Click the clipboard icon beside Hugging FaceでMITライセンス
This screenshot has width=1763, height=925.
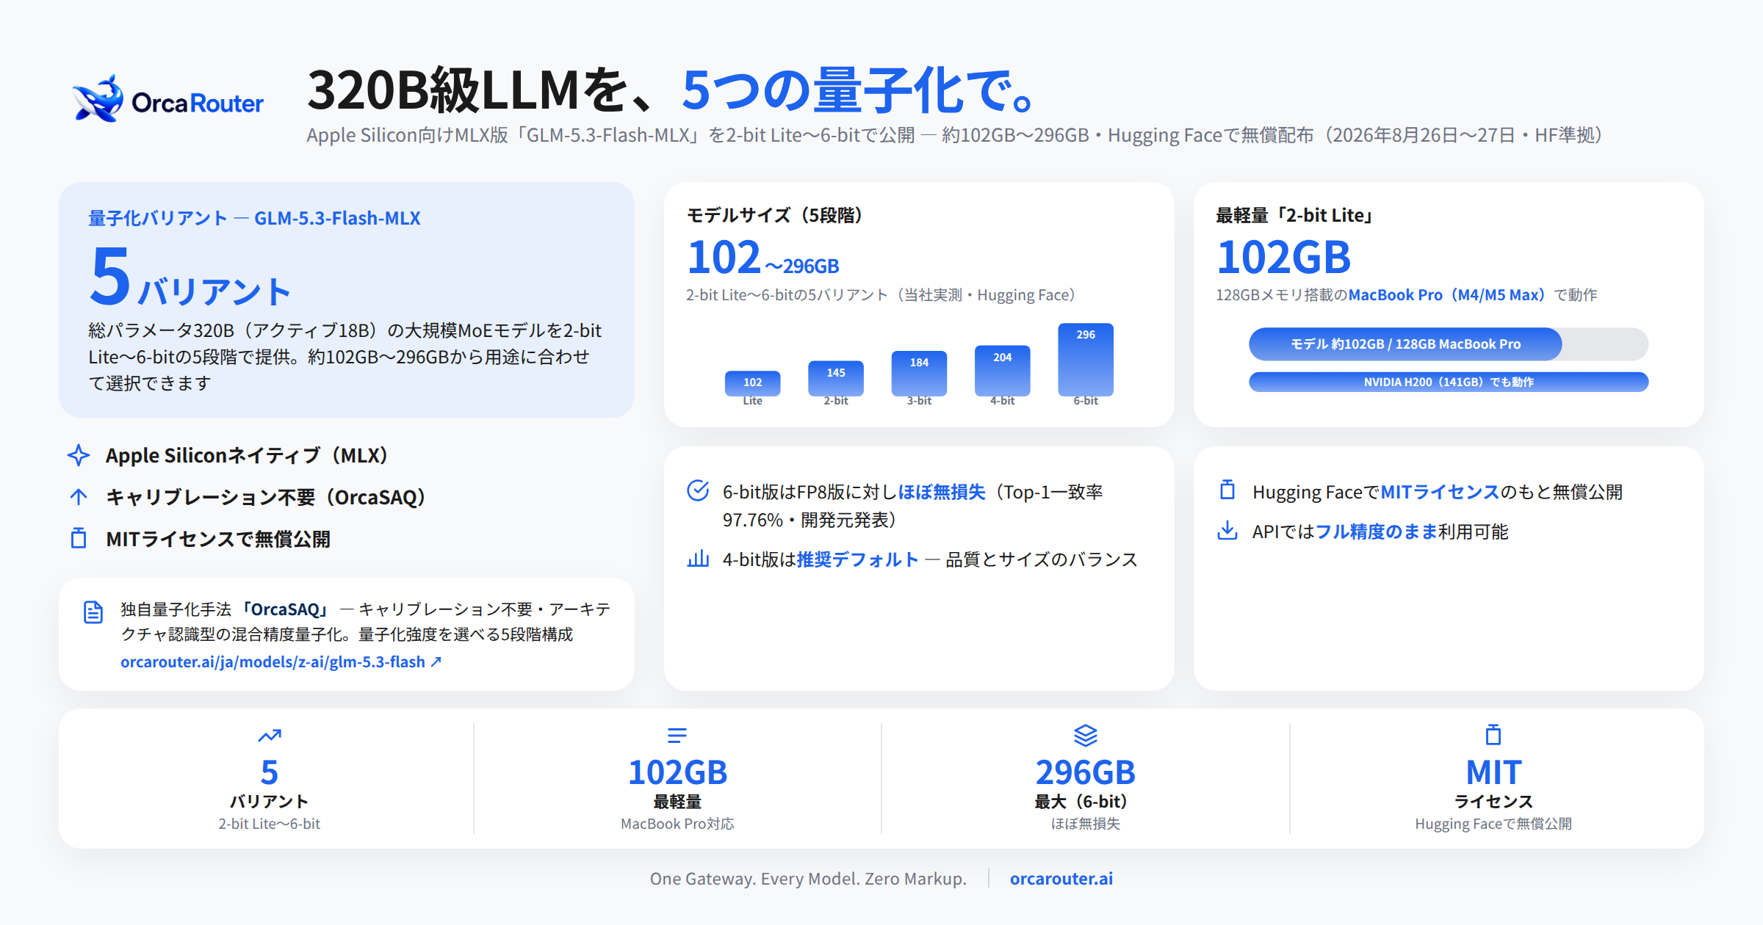pyautogui.click(x=1227, y=490)
